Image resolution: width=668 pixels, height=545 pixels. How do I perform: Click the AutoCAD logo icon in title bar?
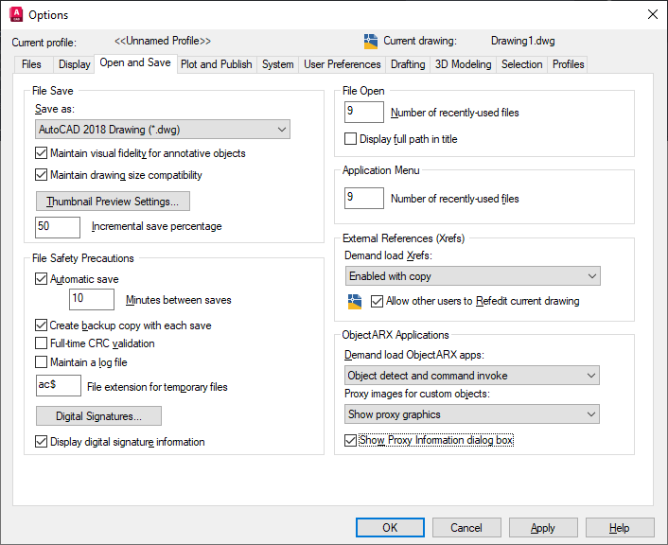point(16,14)
